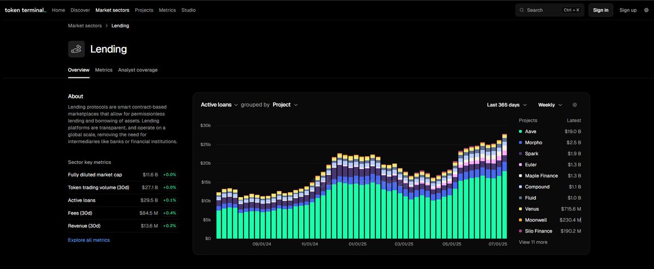Viewport: 654px width, 269px height.
Task: Click the Lending sector hand-coin icon
Action: pyautogui.click(x=76, y=49)
